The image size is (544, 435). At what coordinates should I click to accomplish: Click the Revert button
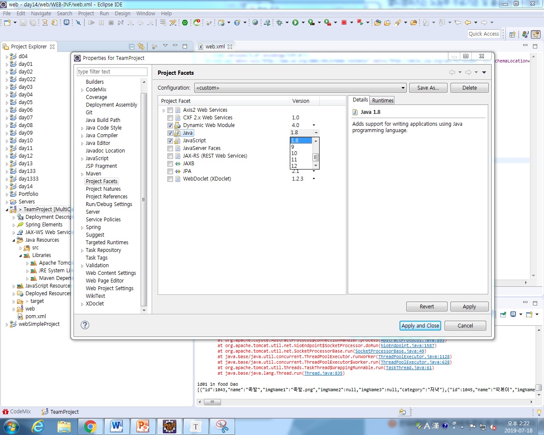tap(427, 306)
